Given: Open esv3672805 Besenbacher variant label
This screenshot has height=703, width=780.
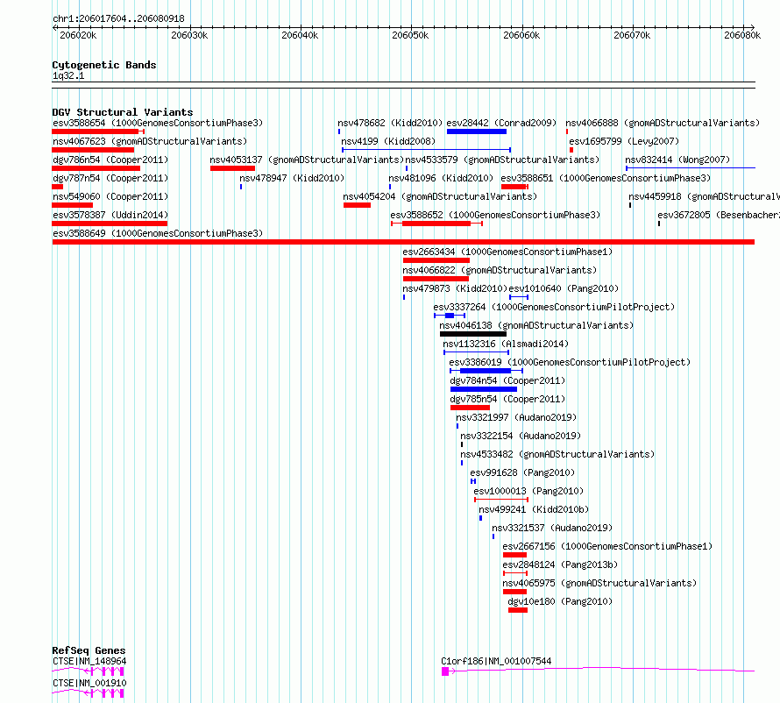Looking at the screenshot, I should click(x=719, y=215).
